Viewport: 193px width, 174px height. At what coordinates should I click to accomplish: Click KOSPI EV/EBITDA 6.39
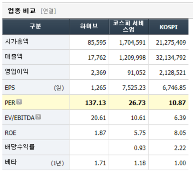tap(180, 118)
